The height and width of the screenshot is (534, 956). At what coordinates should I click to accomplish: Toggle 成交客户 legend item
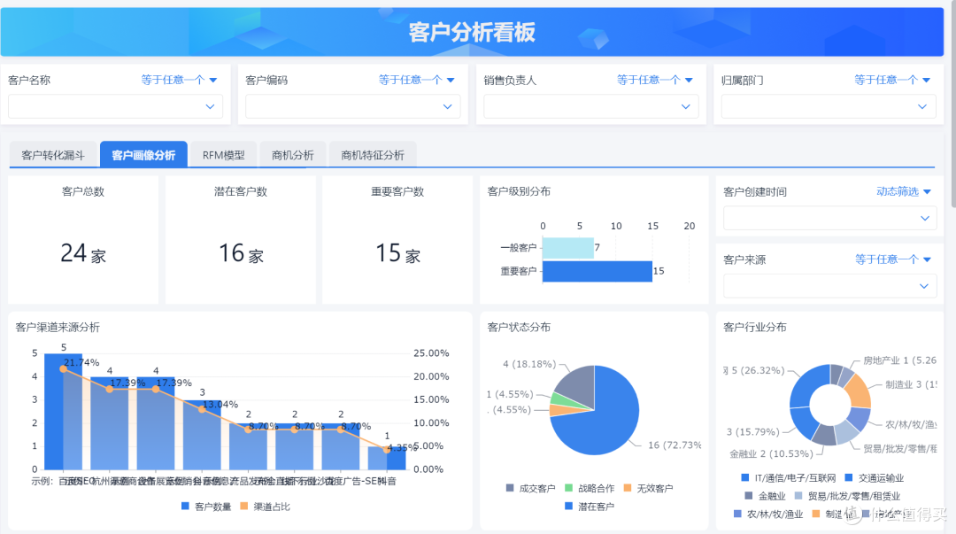[x=530, y=488]
